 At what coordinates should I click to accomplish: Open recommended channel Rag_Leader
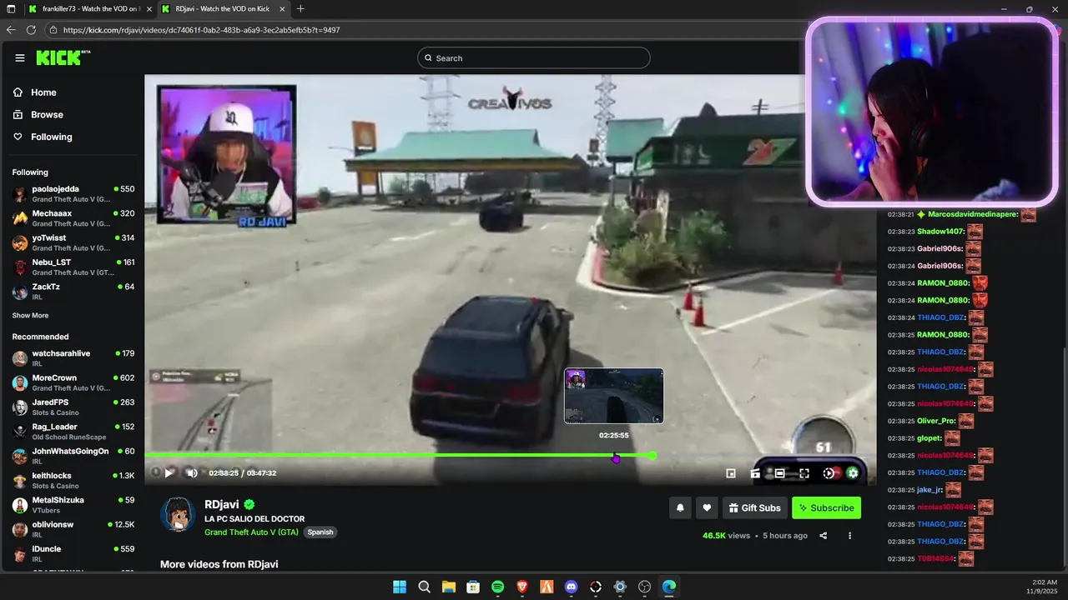pos(73,432)
